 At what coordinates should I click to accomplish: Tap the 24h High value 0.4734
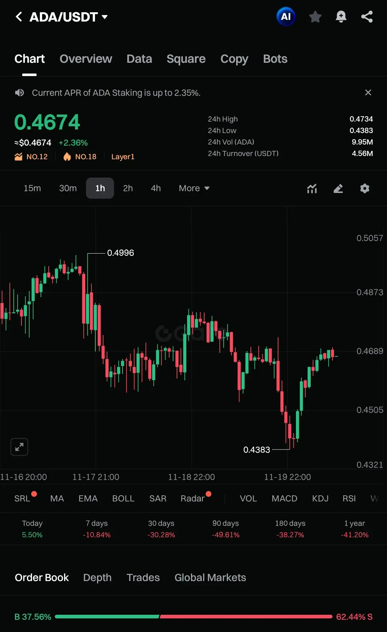coord(361,119)
